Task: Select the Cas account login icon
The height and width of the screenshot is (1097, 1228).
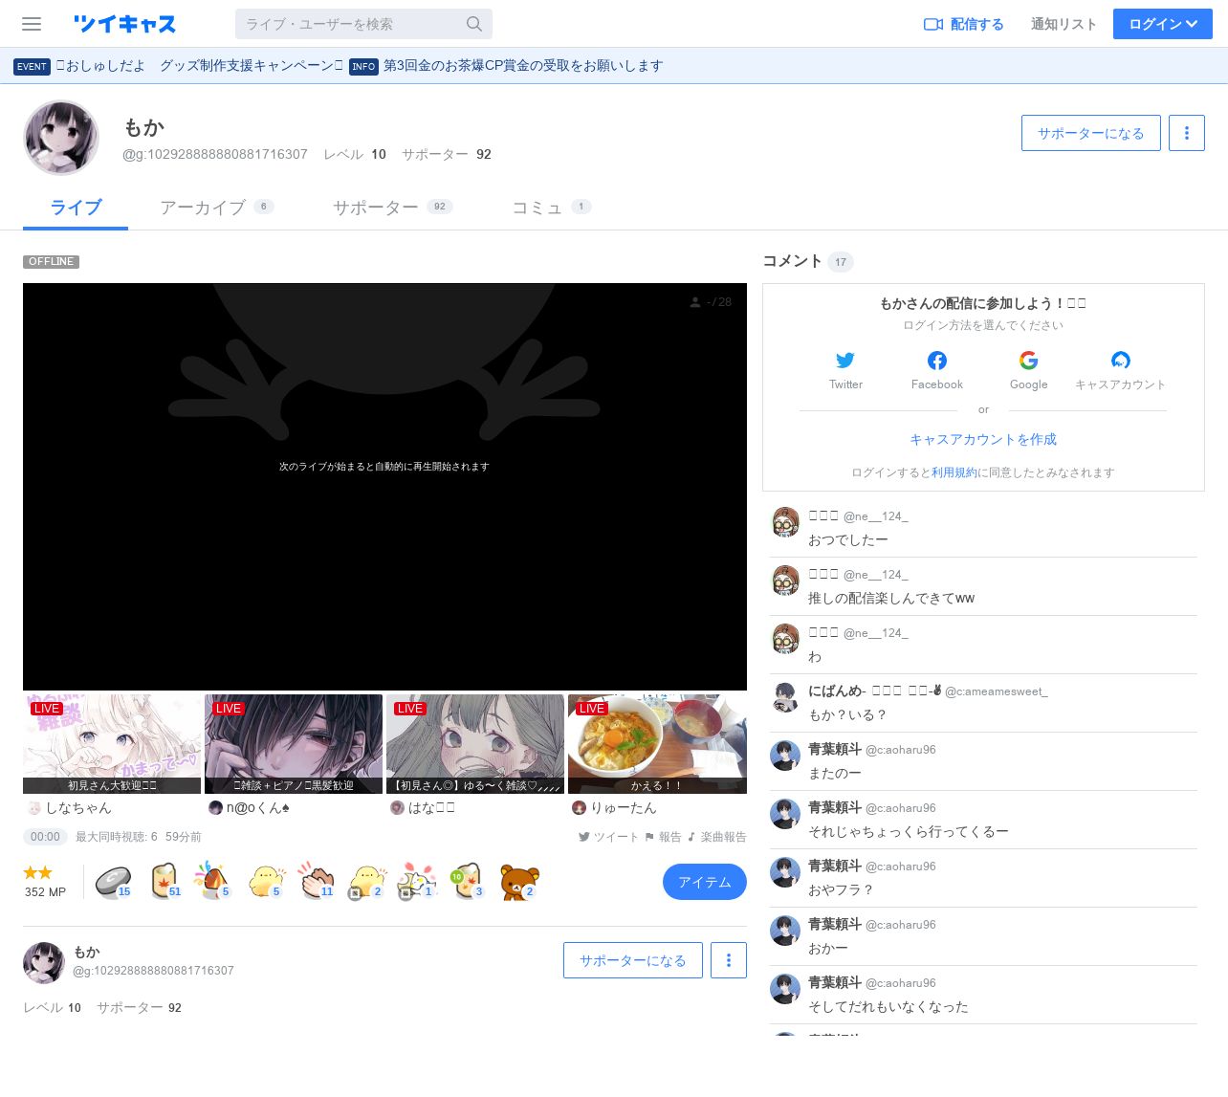Action: pyautogui.click(x=1120, y=361)
